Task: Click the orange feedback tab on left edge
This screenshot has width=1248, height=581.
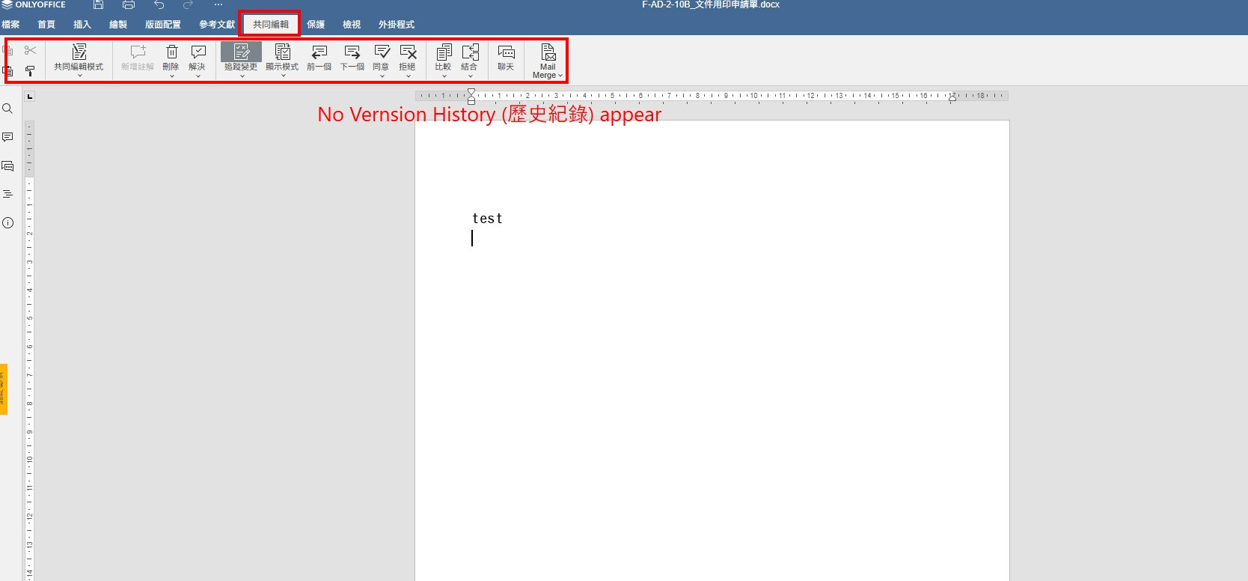Action: [x=3, y=389]
